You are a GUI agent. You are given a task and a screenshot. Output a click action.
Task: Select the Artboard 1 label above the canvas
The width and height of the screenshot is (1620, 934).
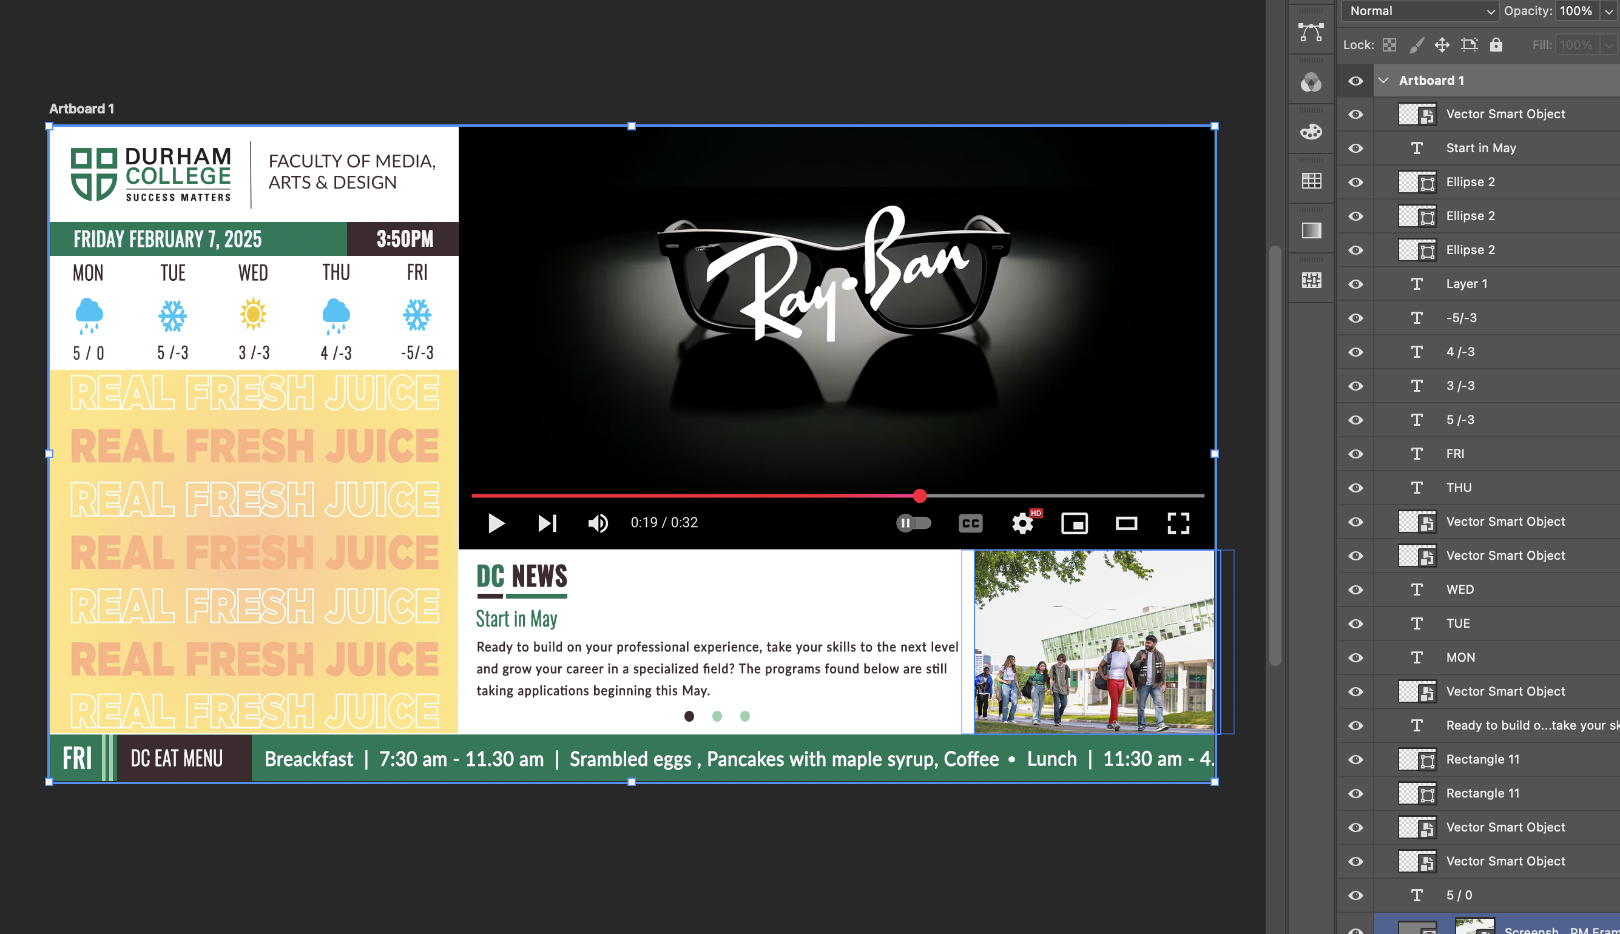click(81, 109)
